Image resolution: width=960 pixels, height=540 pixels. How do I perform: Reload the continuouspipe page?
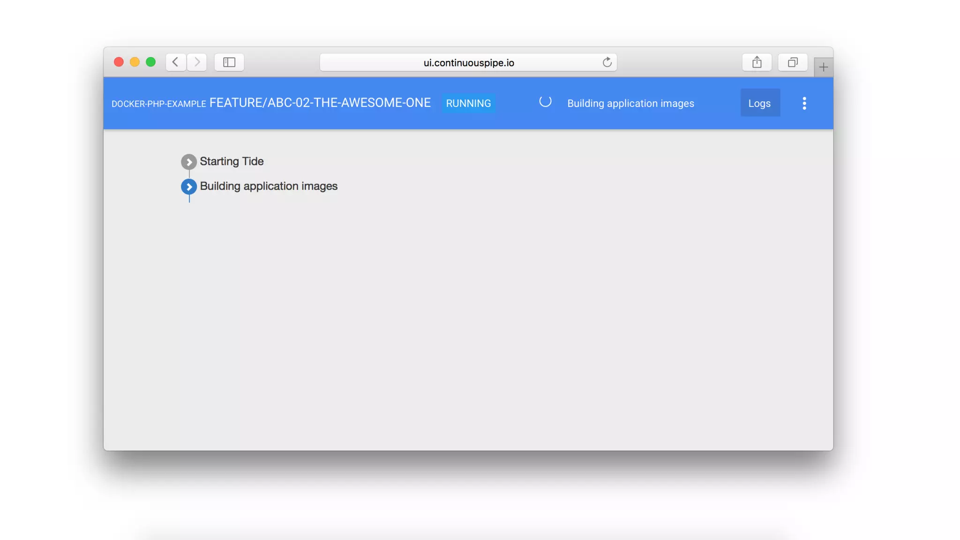[607, 62]
